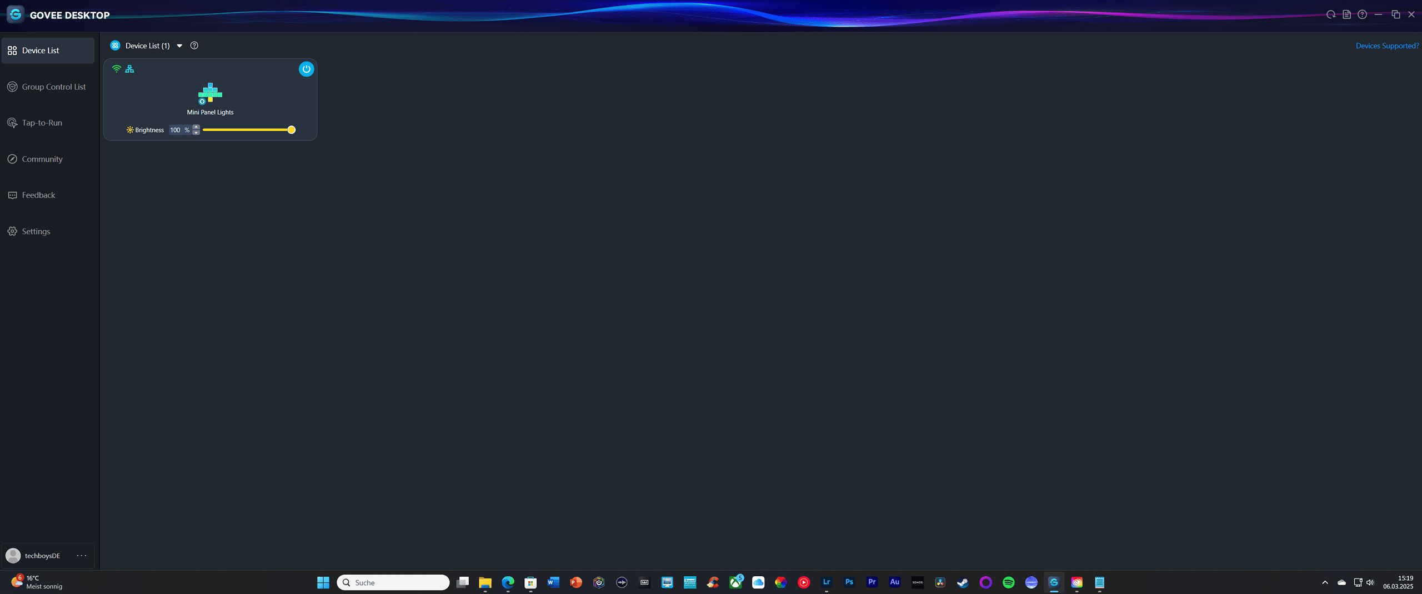Screen dimensions: 1422x594
Task: Open Adobe Creative Cloud from taskbar
Action: click(x=1077, y=582)
